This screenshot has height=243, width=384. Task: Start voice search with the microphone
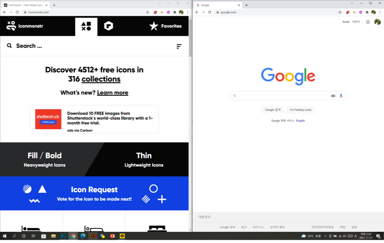[x=341, y=96]
